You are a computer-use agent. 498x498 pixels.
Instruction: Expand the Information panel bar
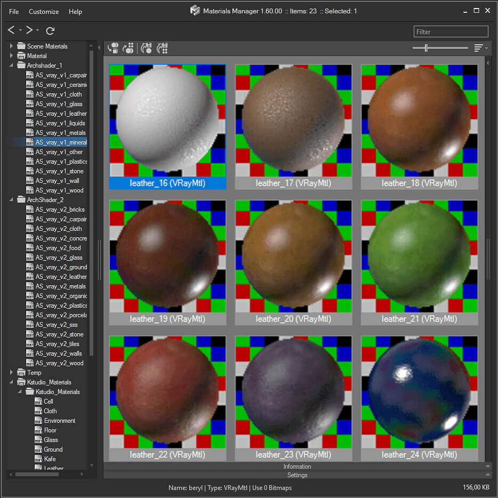point(296,466)
